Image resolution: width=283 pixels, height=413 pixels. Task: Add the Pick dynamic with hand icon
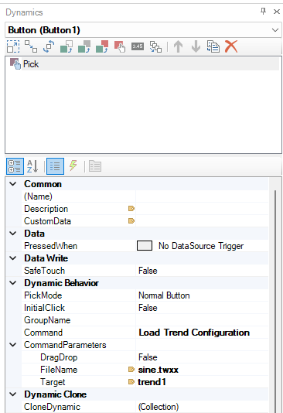pos(120,46)
